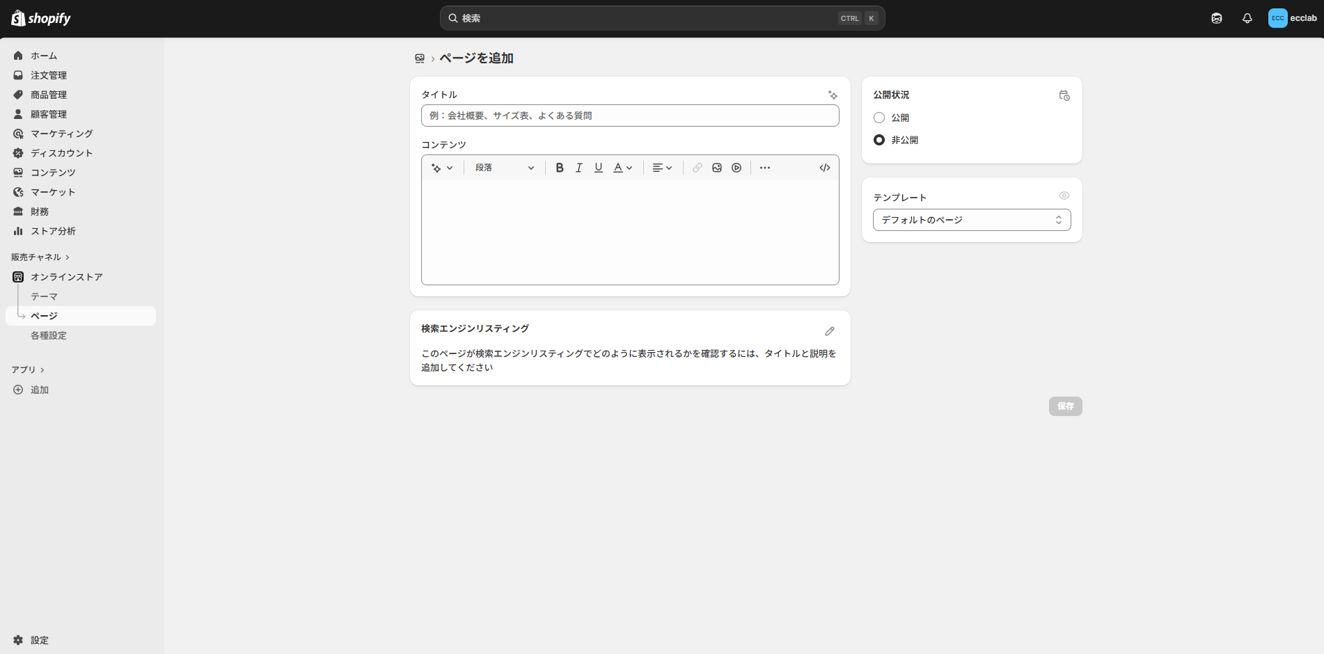Open notifications bell in top bar
Image resolution: width=1324 pixels, height=654 pixels.
1247,19
